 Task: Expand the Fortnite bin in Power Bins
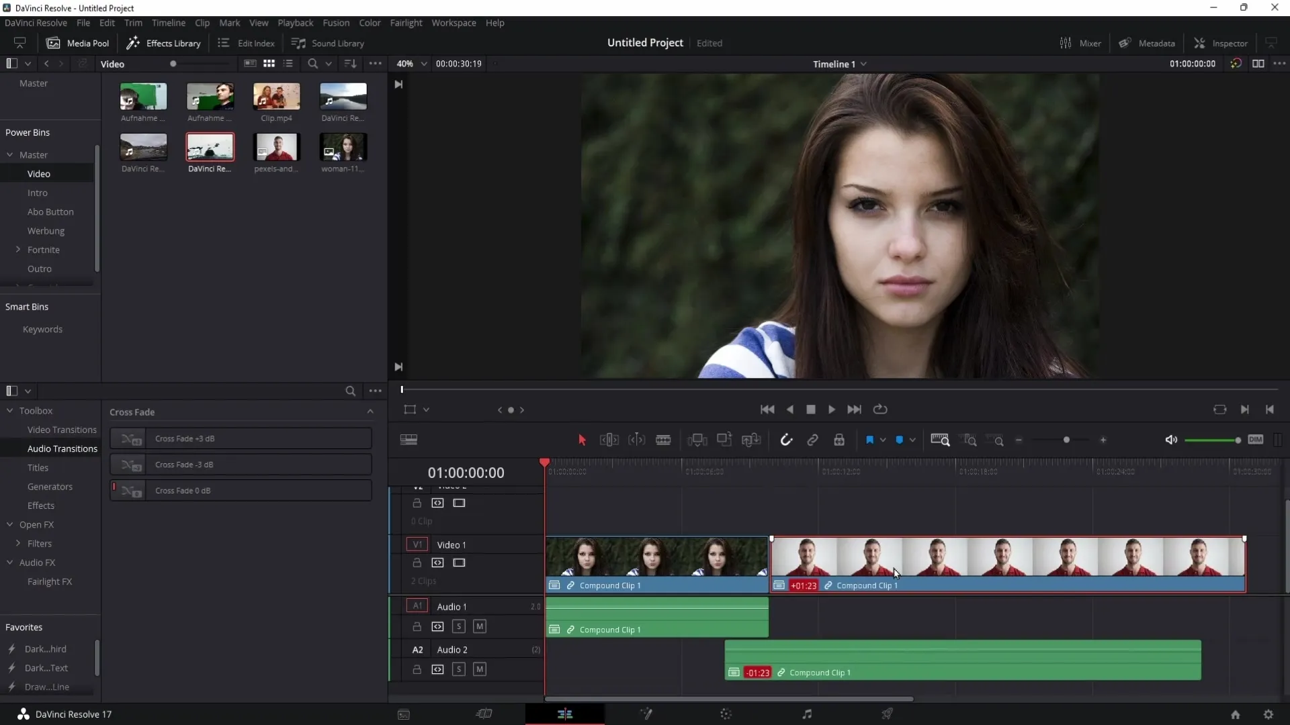[19, 250]
